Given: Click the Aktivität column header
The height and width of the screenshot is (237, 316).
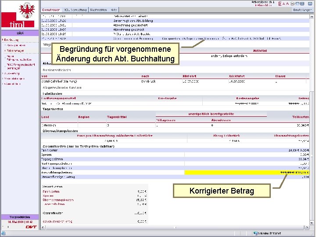Looking at the screenshot, I should 260,51.
